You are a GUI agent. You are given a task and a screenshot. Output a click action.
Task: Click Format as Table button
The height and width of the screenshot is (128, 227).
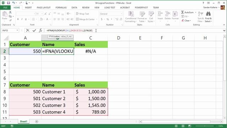coord(142,17)
